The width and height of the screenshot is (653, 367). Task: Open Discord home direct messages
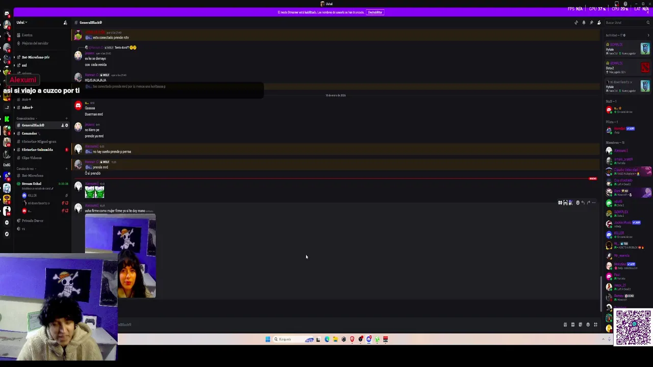(7, 13)
